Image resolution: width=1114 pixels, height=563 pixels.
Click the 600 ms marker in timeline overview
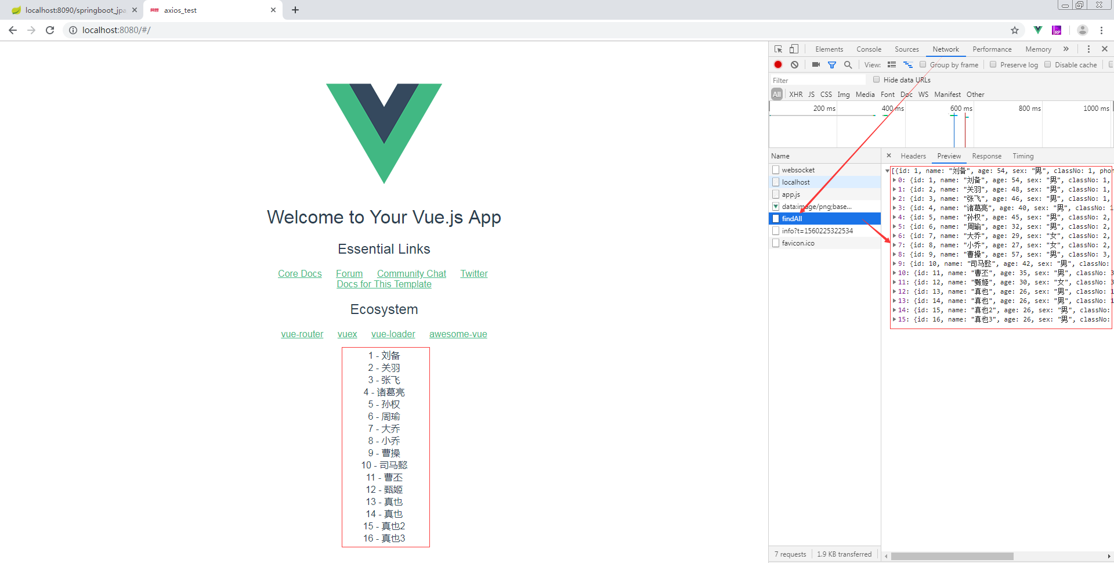click(x=961, y=109)
